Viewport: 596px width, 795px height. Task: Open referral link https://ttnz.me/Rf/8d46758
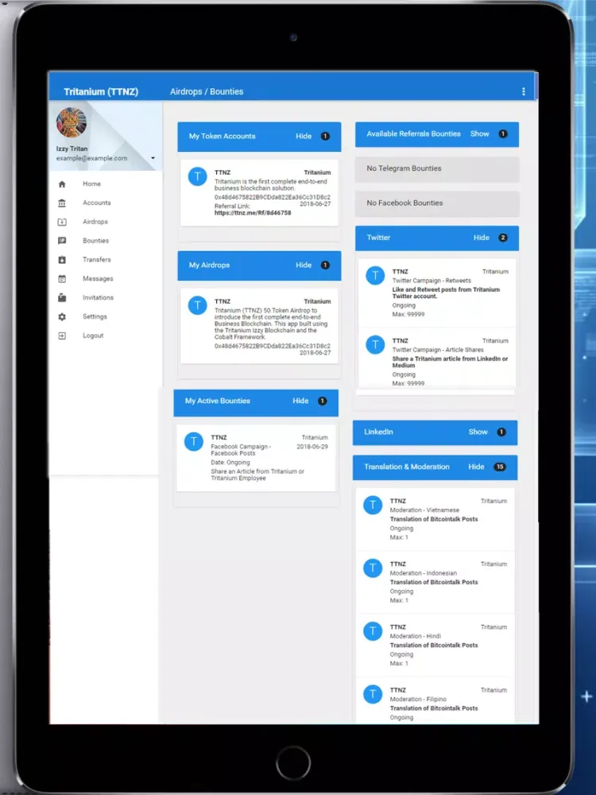click(253, 213)
